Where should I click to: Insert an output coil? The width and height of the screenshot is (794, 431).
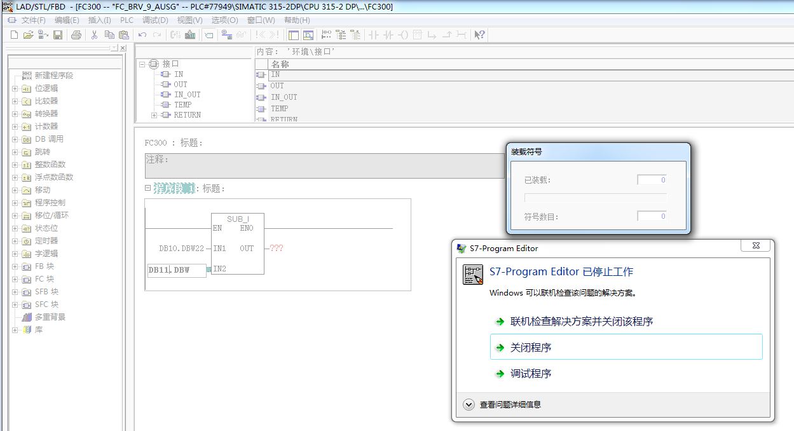(403, 35)
